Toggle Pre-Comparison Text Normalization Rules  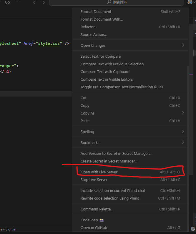click(130, 87)
